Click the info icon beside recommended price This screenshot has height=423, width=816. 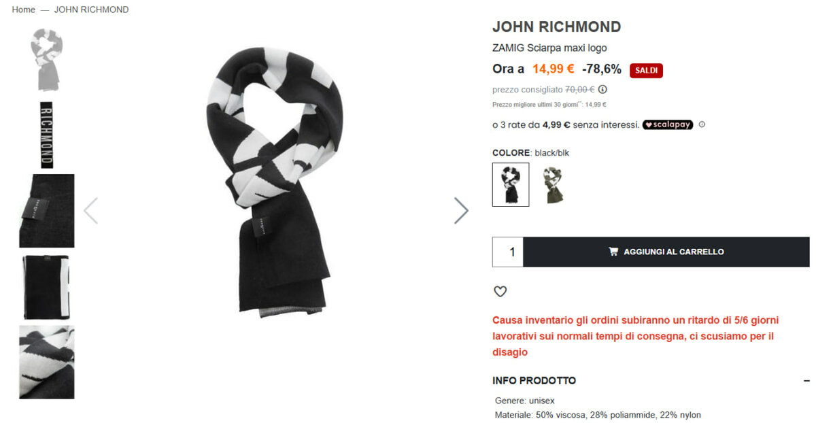(x=602, y=89)
